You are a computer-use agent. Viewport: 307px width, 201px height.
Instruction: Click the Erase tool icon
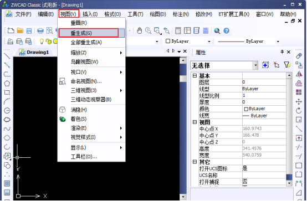[x=299, y=56]
